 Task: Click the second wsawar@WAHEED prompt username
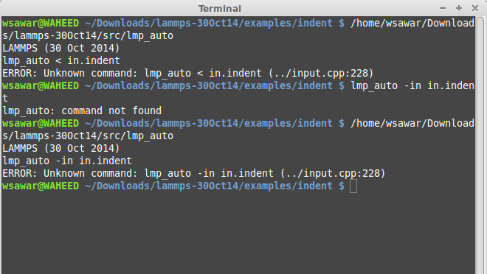[x=41, y=86]
